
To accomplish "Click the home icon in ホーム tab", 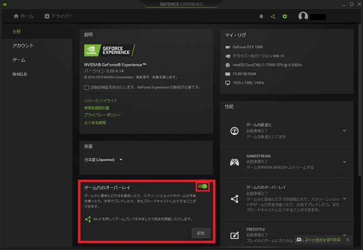I will 16,16.
